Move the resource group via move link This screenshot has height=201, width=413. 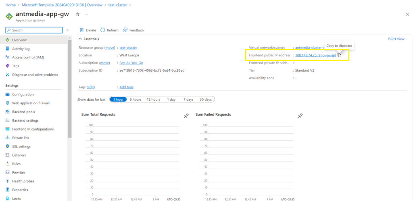pos(110,48)
